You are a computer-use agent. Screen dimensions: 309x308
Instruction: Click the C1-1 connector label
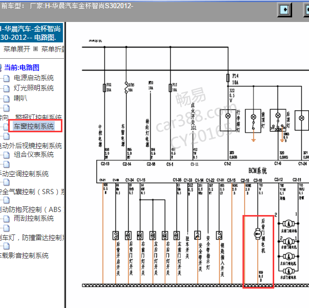click(x=170, y=164)
